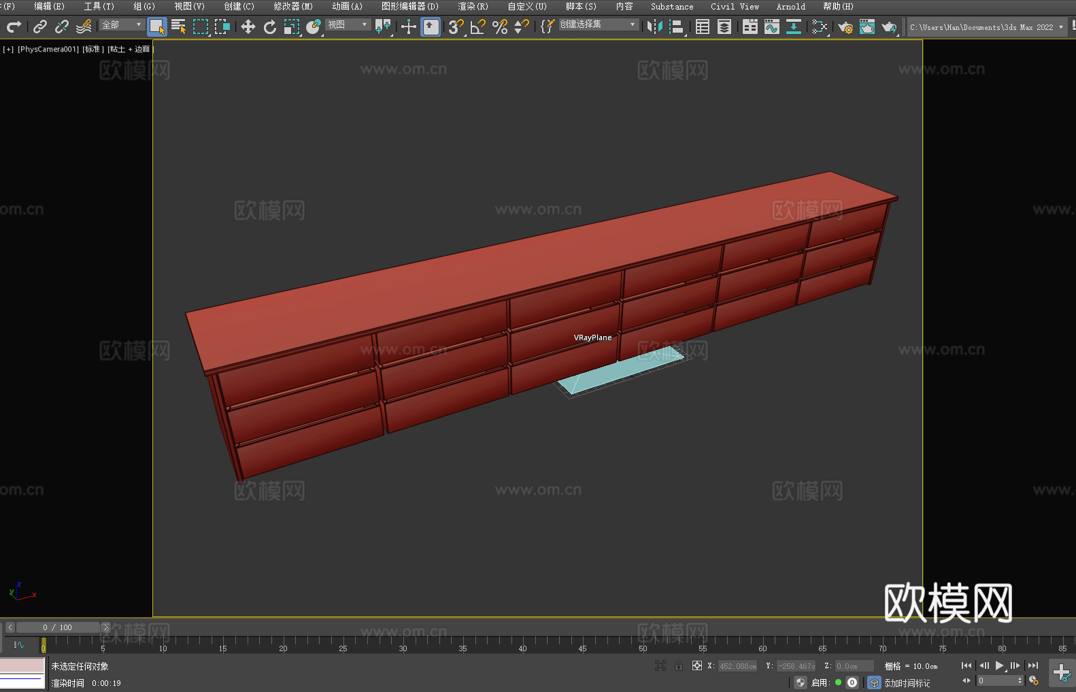Click the current frame number field
This screenshot has width=1076, height=692.
click(996, 680)
